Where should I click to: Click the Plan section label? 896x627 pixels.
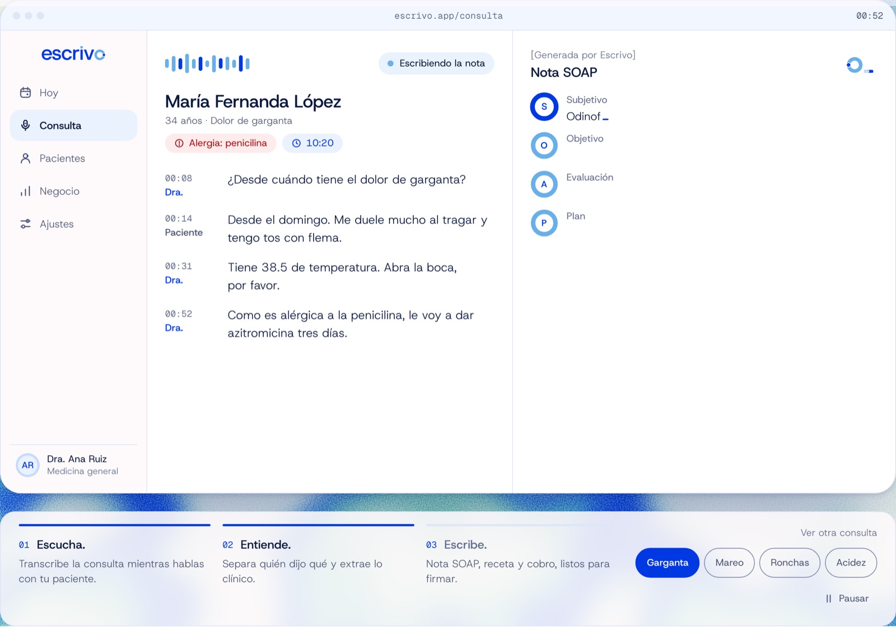pyautogui.click(x=576, y=216)
